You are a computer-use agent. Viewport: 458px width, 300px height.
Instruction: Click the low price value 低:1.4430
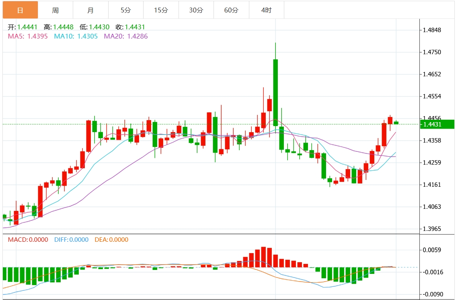(x=94, y=27)
